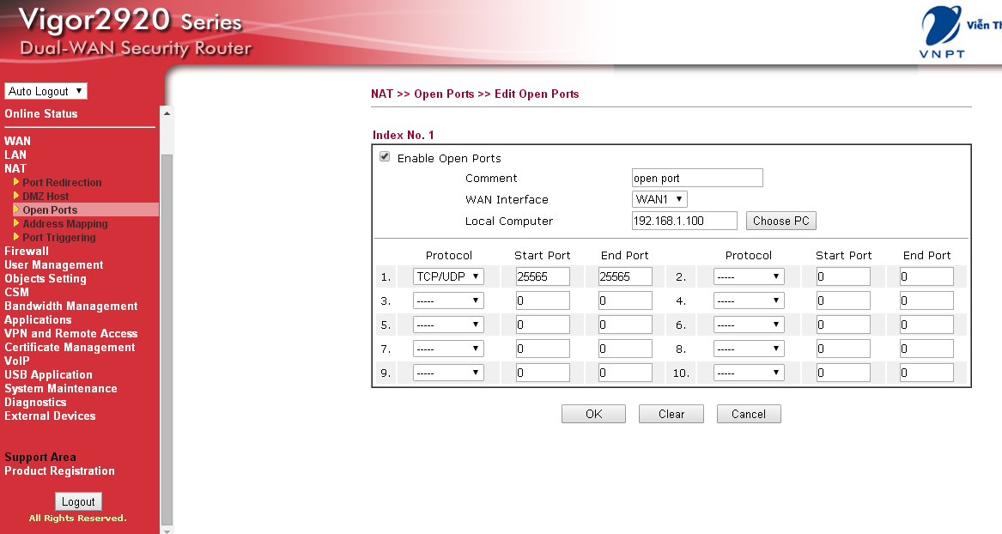This screenshot has height=534, width=1002.
Task: Open USB Application menu
Action: click(49, 374)
